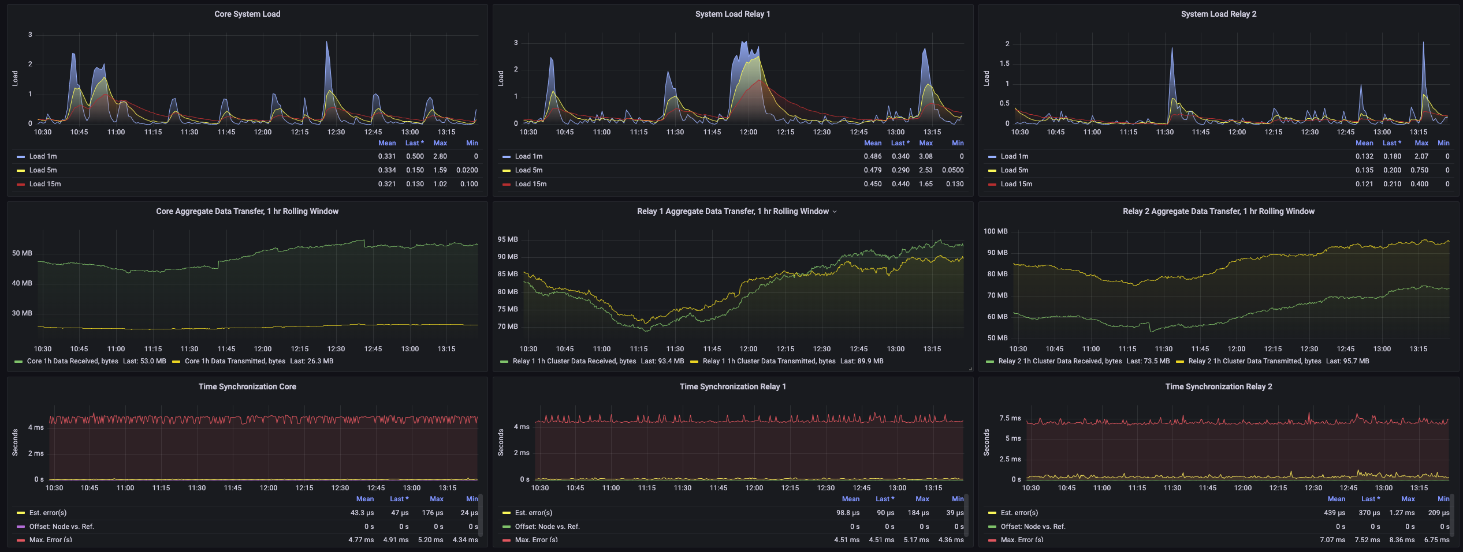1463x552 pixels.
Task: Sort System Load Relay 2 legend by Min column
Action: pos(1443,143)
